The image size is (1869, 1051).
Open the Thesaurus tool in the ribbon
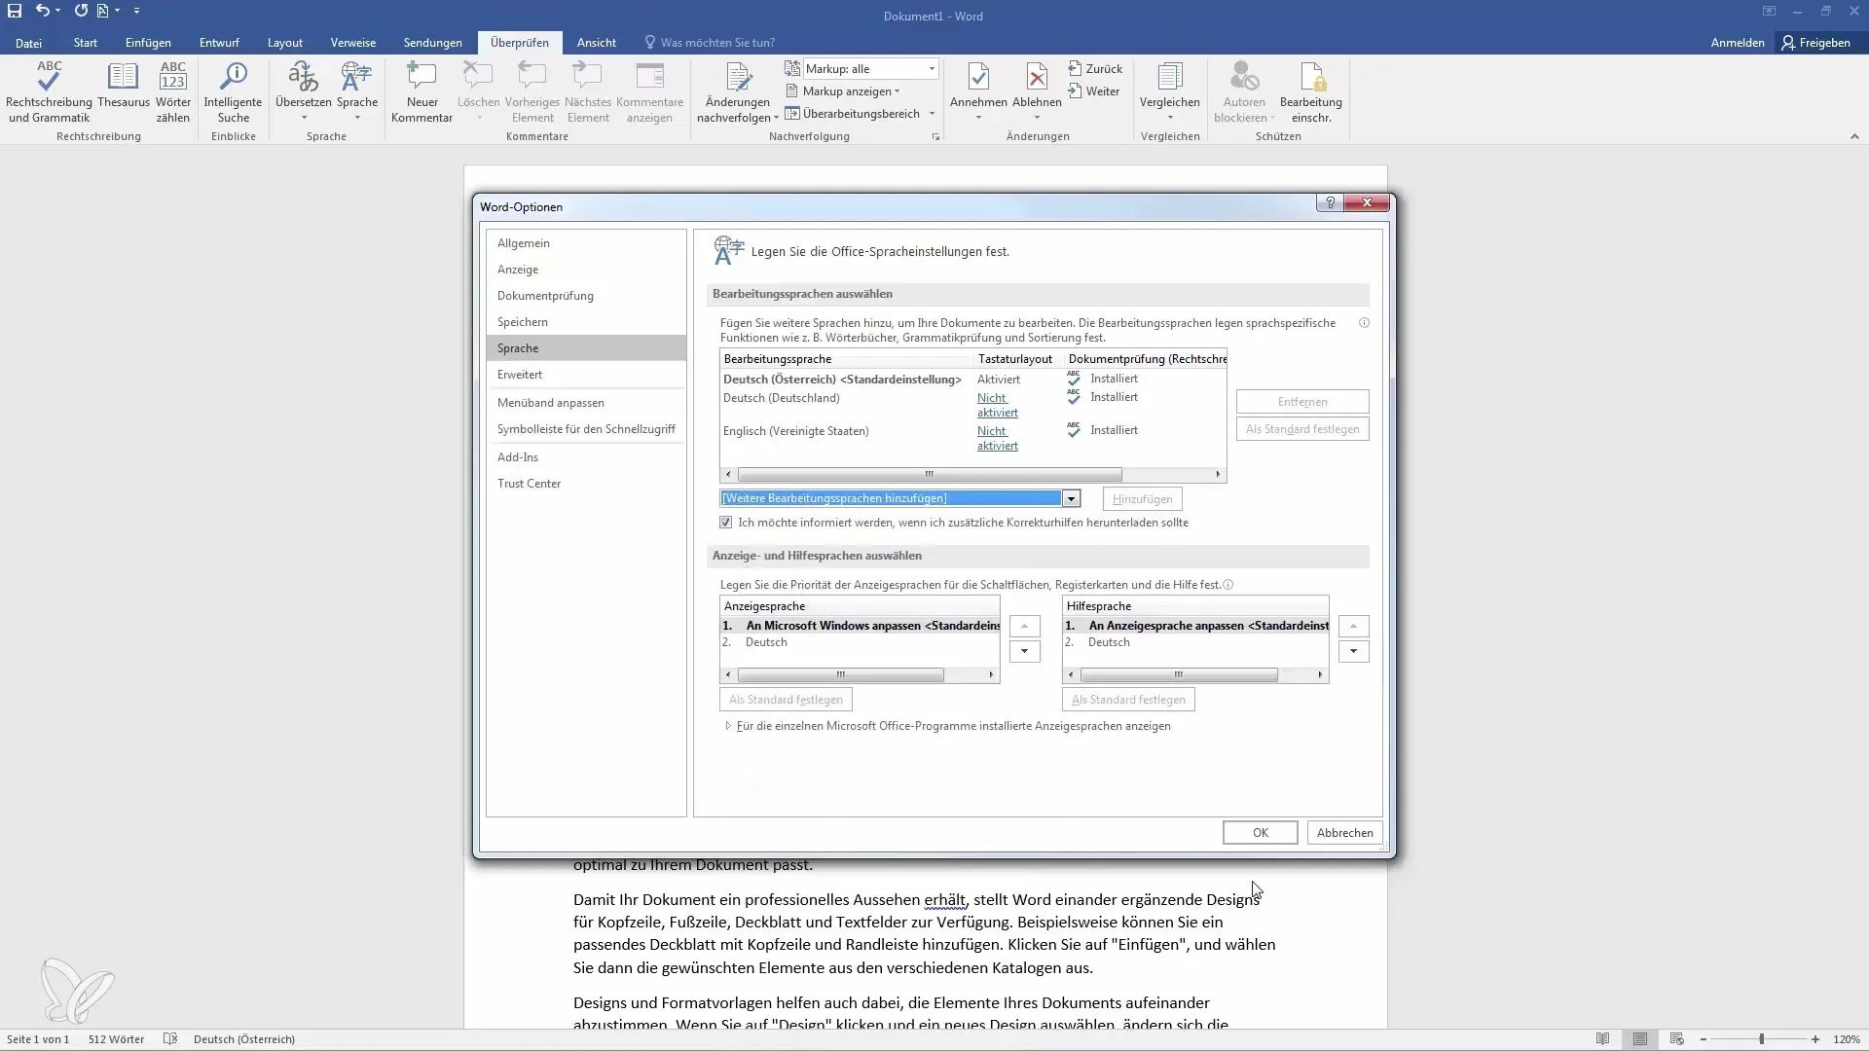click(x=123, y=92)
